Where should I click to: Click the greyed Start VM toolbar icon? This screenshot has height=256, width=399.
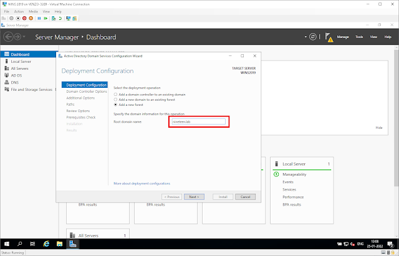pos(11,18)
